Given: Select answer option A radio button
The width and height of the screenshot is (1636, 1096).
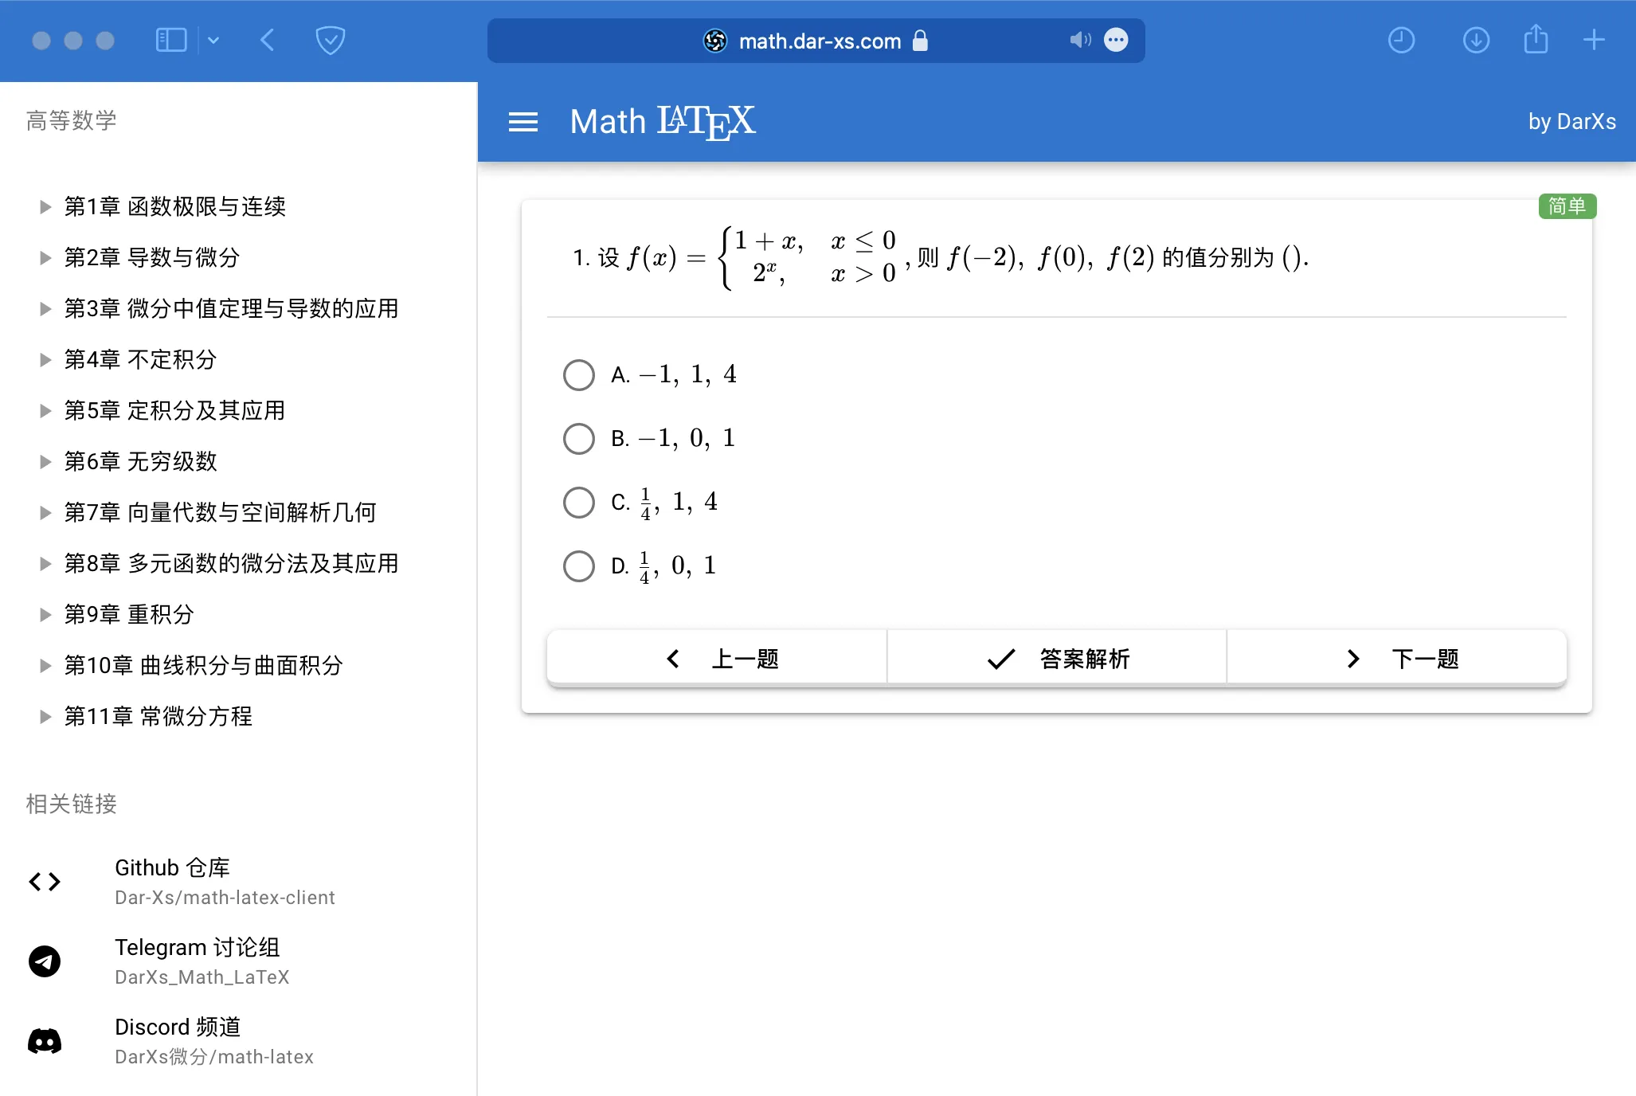Looking at the screenshot, I should [x=579, y=375].
